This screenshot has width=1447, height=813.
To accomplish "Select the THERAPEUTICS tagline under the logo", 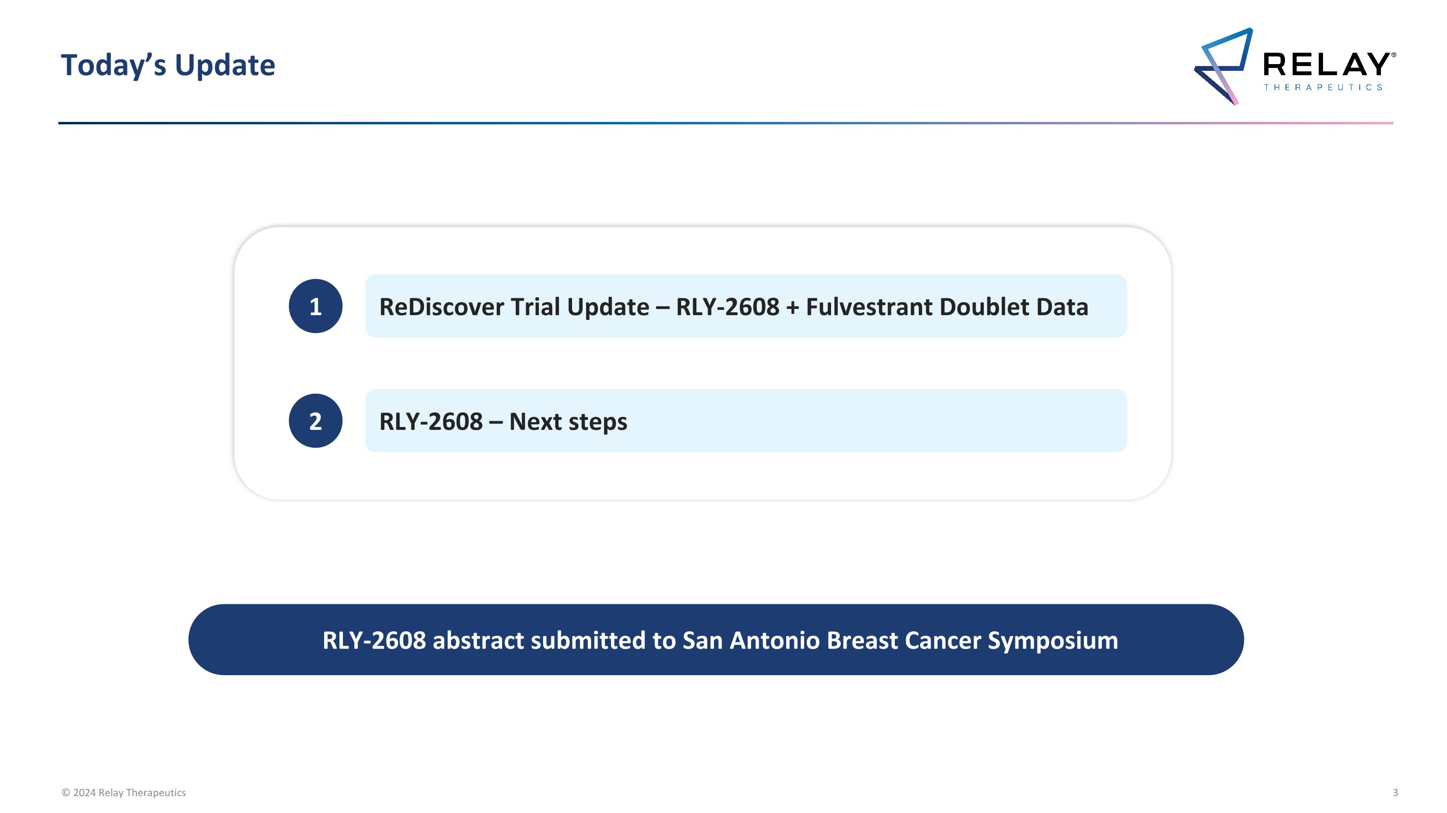I will point(1323,88).
